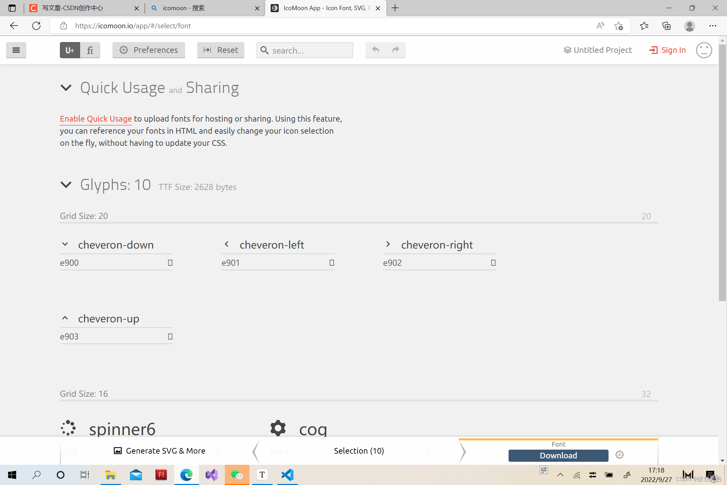
Task: Open font settings gear next to Download
Action: click(x=619, y=455)
